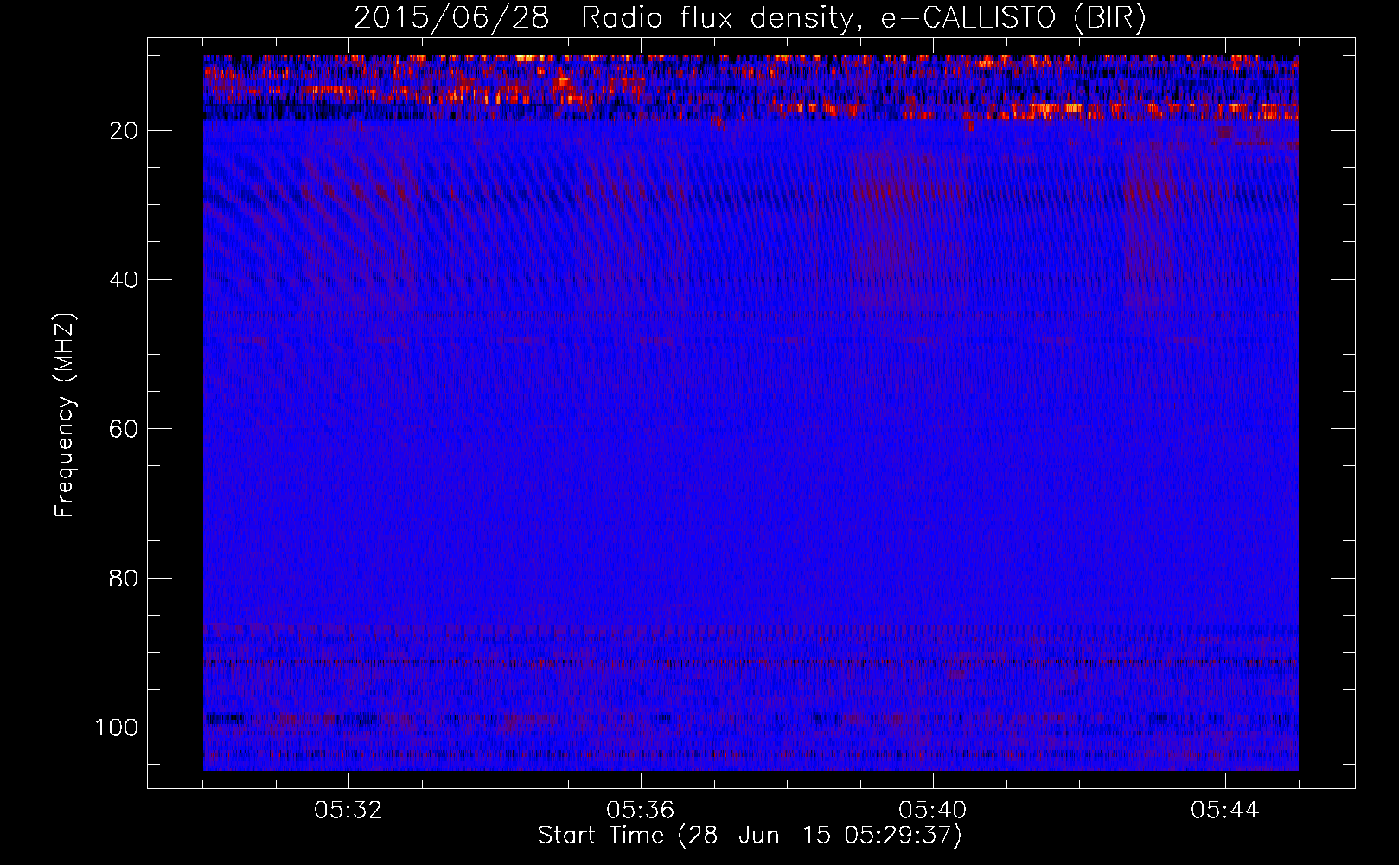Click the plot title "Radio flux density, e-CALLISTO (BIR)"

point(863,18)
